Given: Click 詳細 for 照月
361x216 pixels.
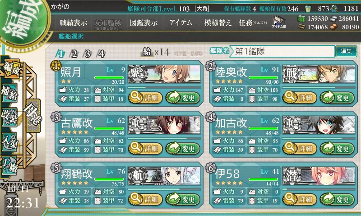Looking at the screenshot, I should coord(145,98).
